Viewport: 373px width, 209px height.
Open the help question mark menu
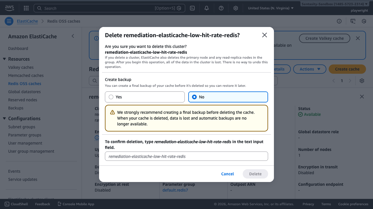coord(221,8)
